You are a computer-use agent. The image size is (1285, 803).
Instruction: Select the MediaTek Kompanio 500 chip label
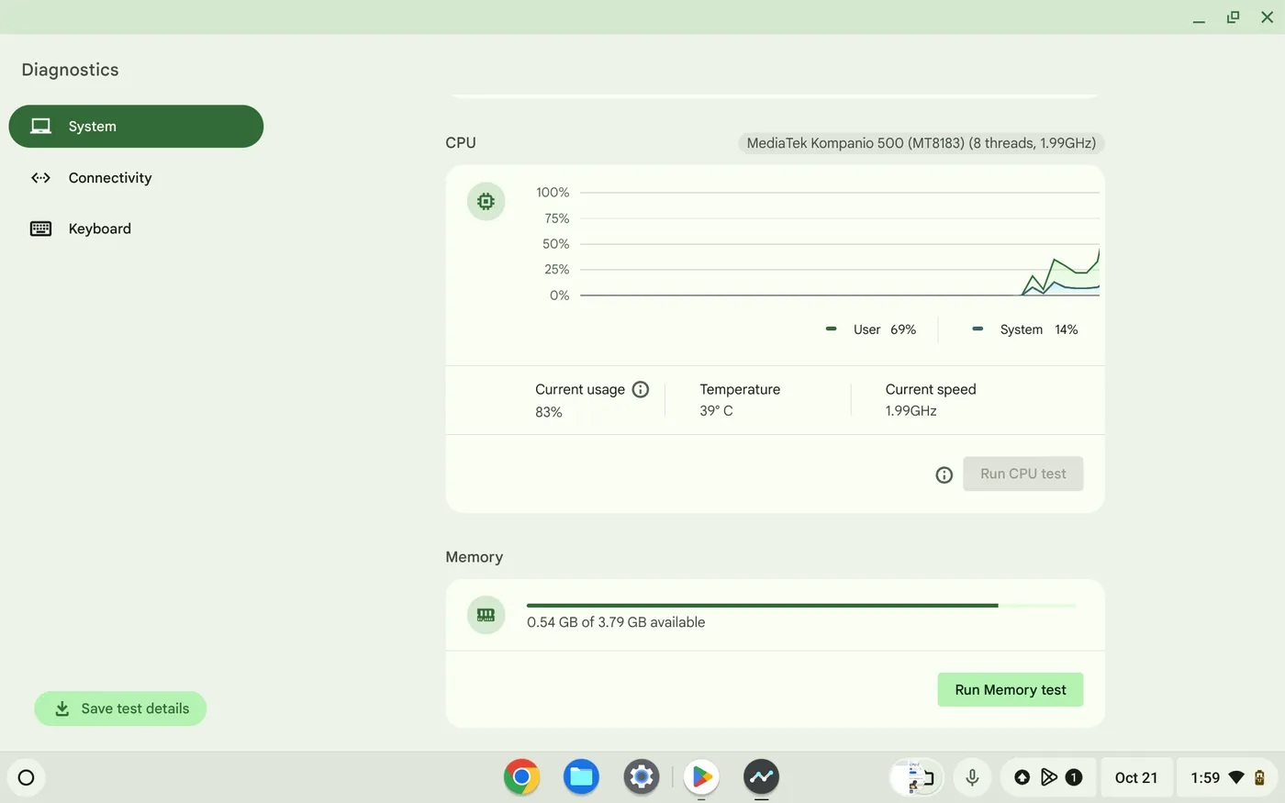coord(921,143)
